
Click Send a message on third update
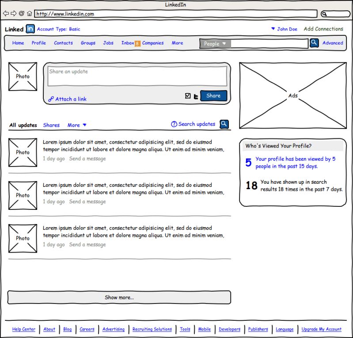87,244
